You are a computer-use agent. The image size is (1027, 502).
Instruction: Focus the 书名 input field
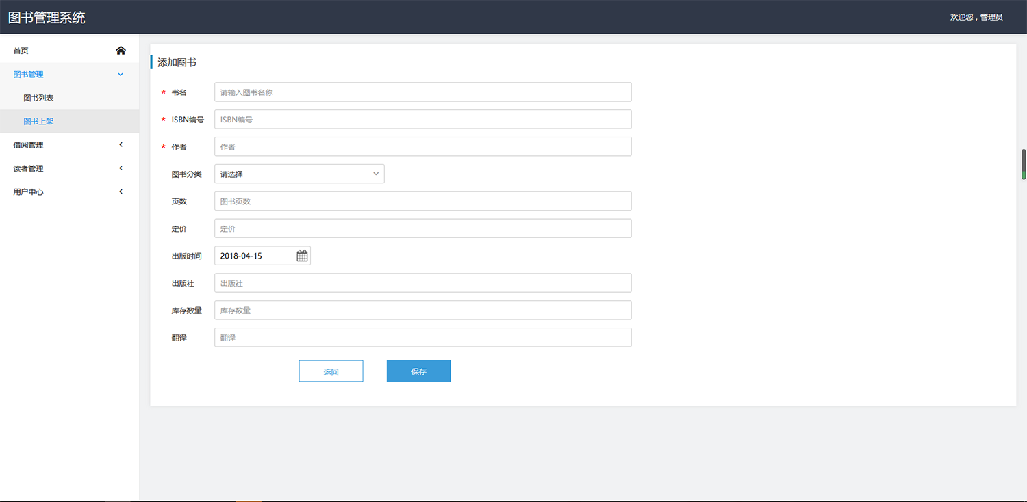pyautogui.click(x=422, y=92)
